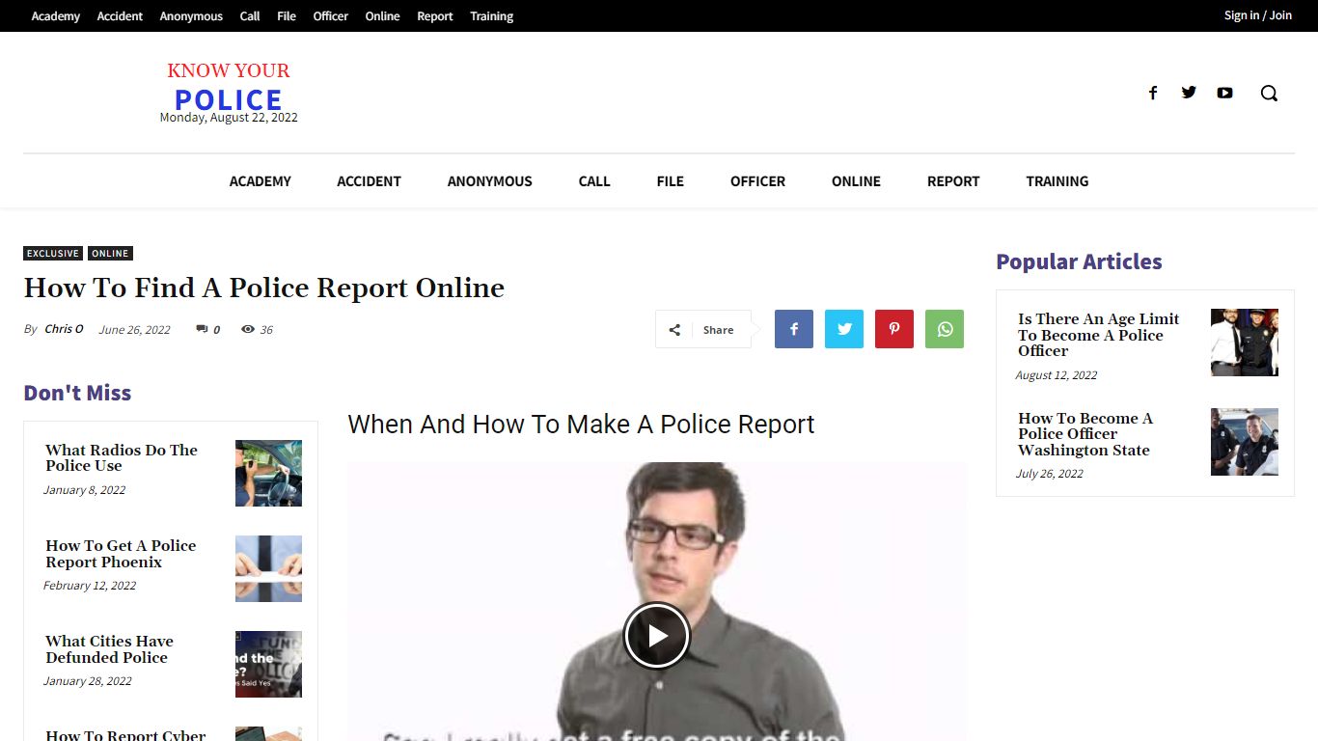Open the Twitter icon in the header
This screenshot has width=1318, height=741.
pyautogui.click(x=1189, y=93)
